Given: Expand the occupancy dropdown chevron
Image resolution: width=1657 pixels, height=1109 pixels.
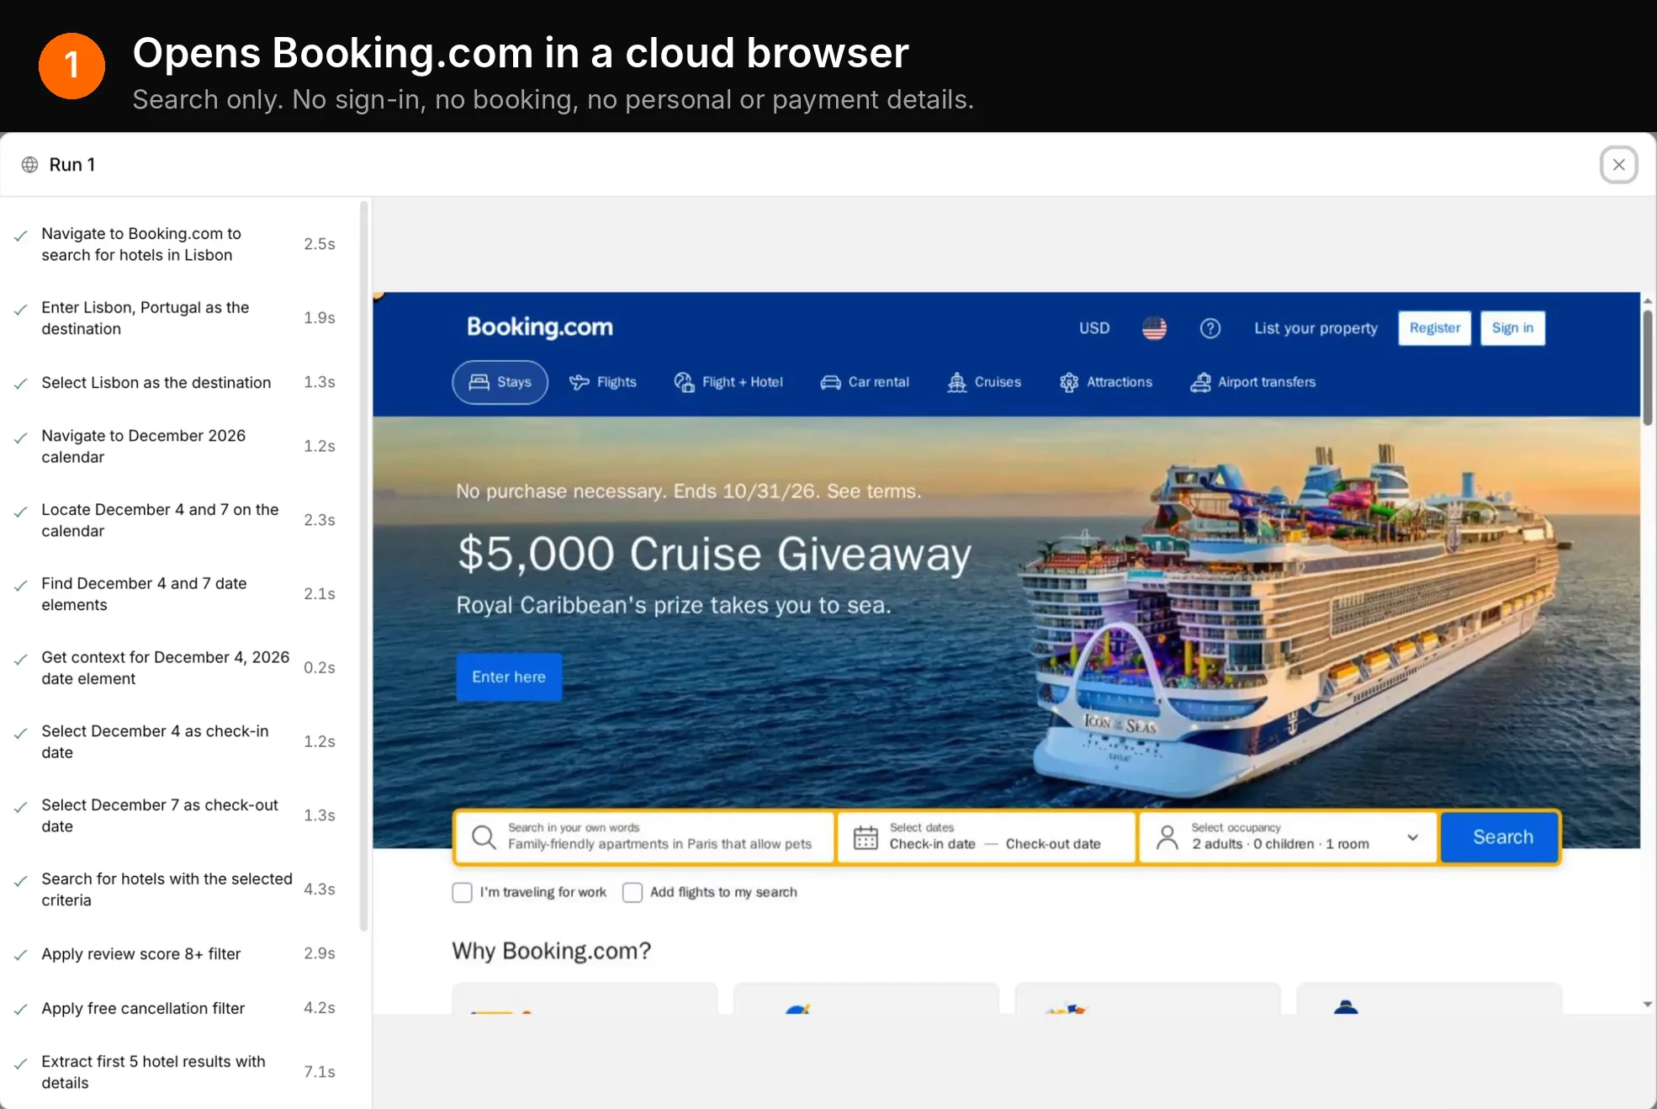Looking at the screenshot, I should (1412, 837).
